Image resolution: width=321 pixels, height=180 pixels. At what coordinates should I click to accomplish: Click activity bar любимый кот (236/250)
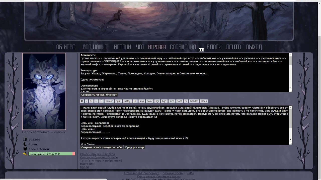[52, 154]
